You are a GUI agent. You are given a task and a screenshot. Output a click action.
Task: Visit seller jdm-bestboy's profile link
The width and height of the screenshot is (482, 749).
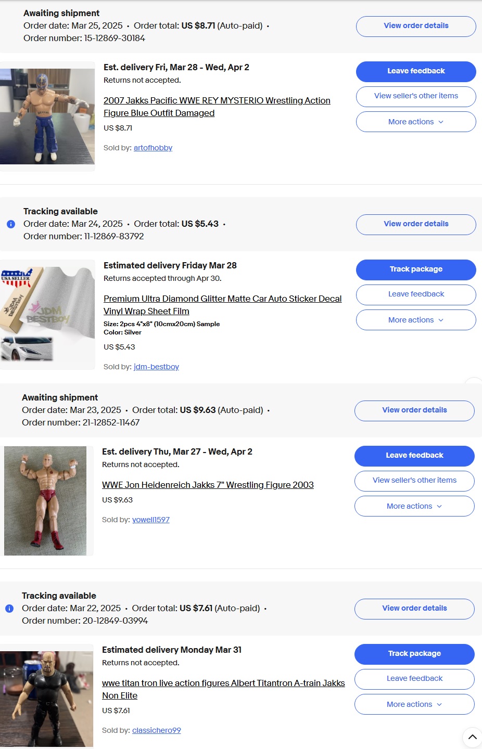tap(156, 367)
